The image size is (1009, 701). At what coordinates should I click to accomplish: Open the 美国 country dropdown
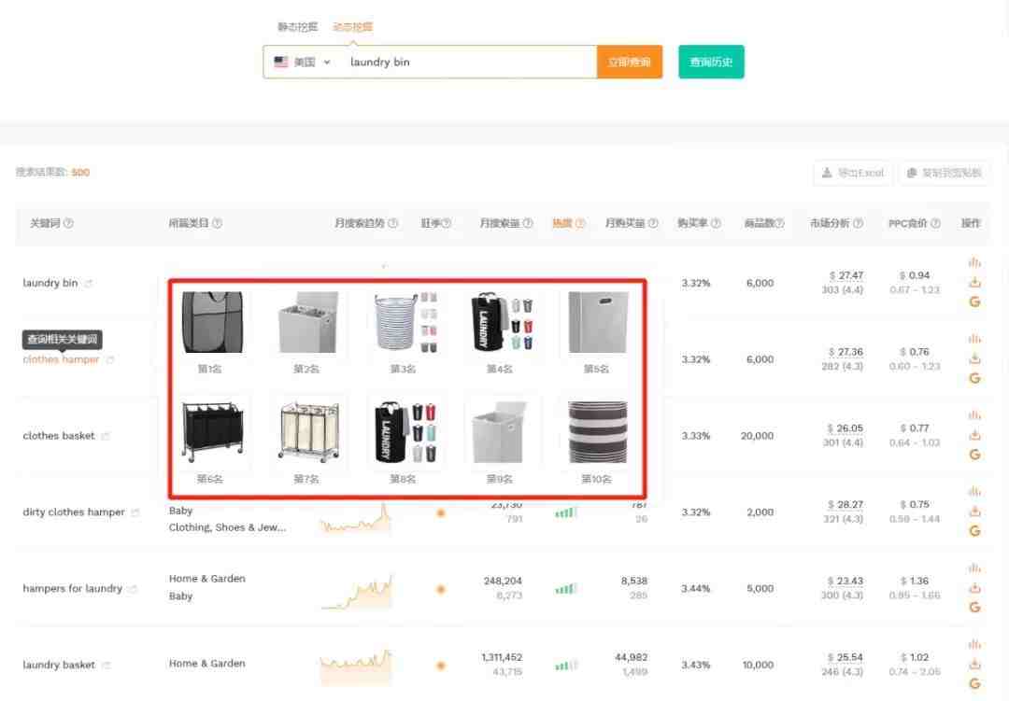coord(303,63)
